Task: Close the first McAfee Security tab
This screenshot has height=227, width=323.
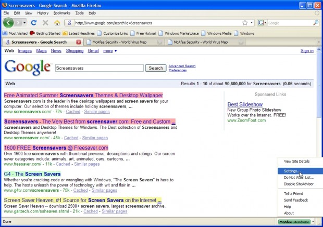Action: [159, 42]
